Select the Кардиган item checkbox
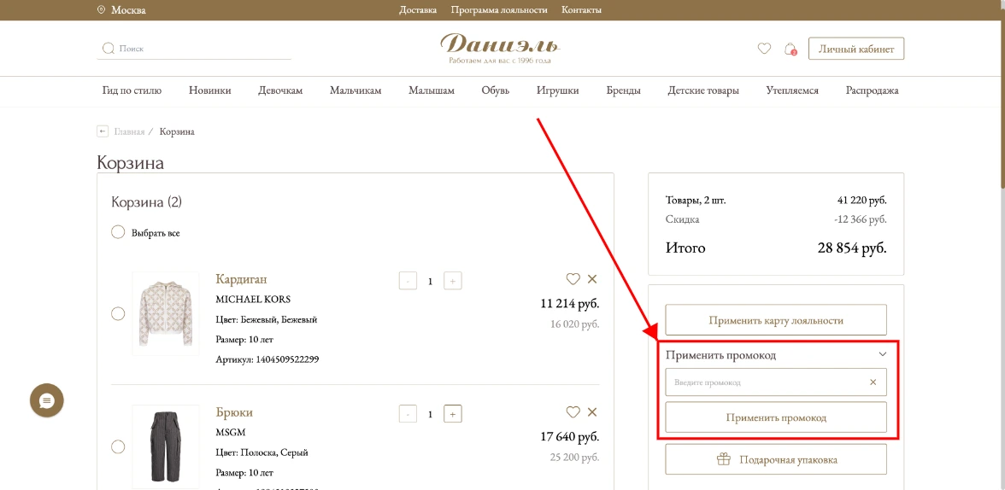Viewport: 1005px width, 490px height. pos(118,313)
